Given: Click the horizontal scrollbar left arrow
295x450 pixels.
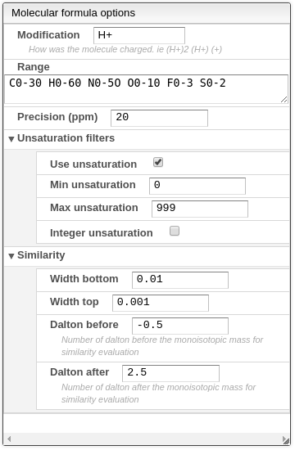Looking at the screenshot, I should pyautogui.click(x=9, y=439).
